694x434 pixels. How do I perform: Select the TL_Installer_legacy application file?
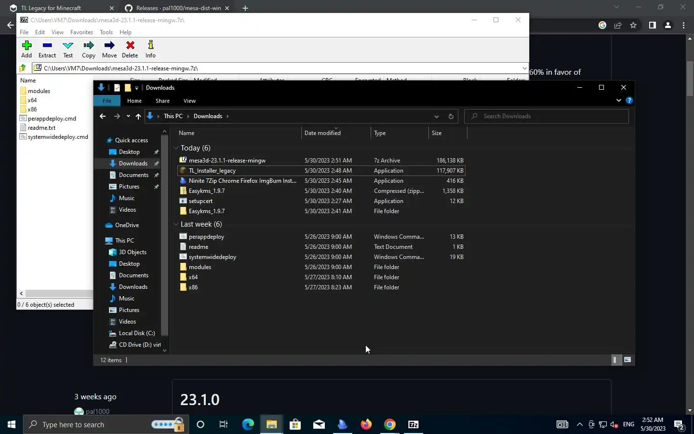point(321,170)
